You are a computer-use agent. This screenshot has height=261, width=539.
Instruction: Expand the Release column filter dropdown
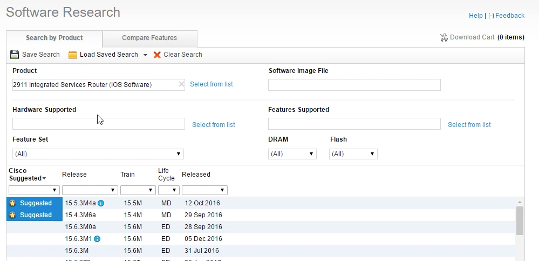pyautogui.click(x=90, y=190)
